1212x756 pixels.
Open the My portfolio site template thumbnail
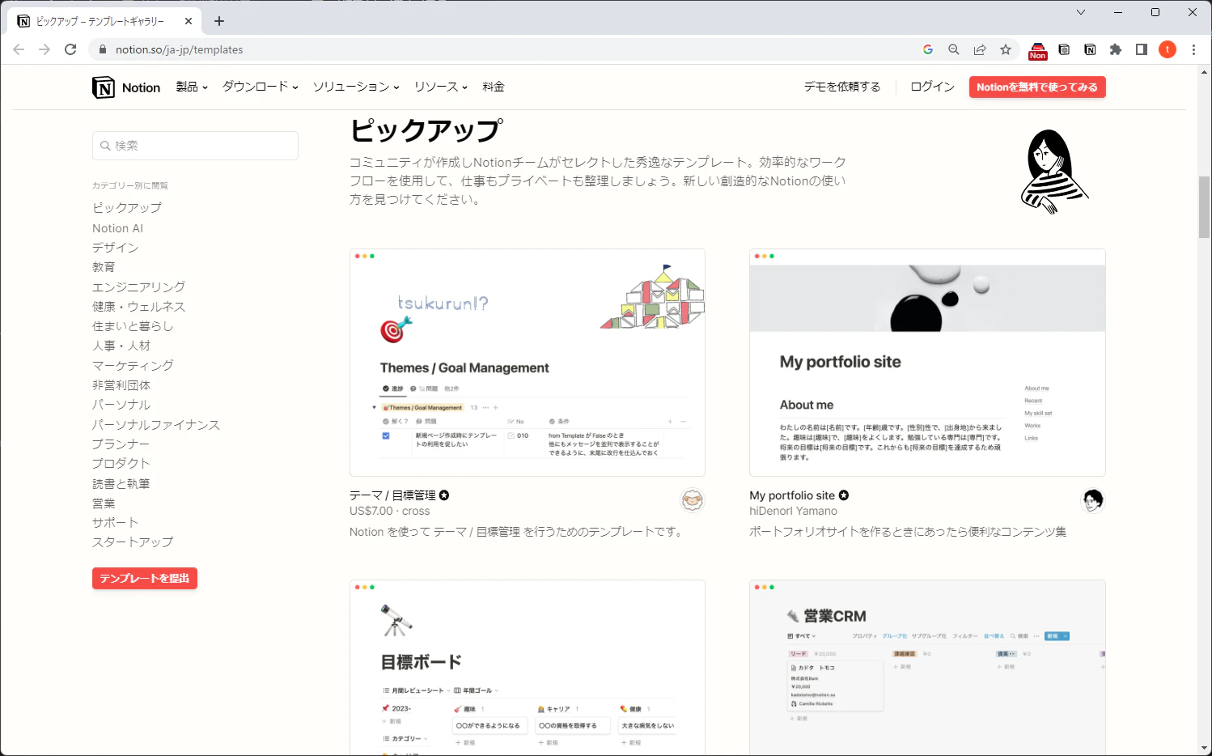(927, 363)
